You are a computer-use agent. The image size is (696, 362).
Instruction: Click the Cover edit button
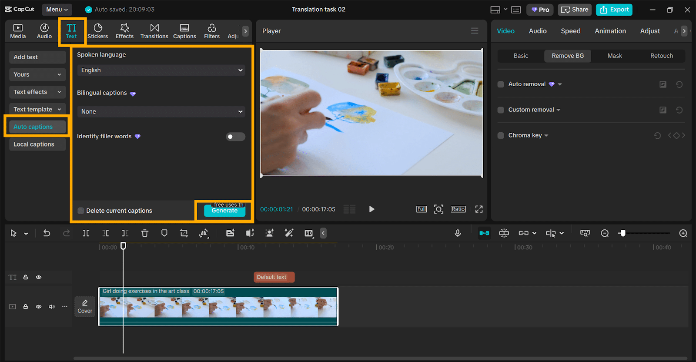(85, 307)
